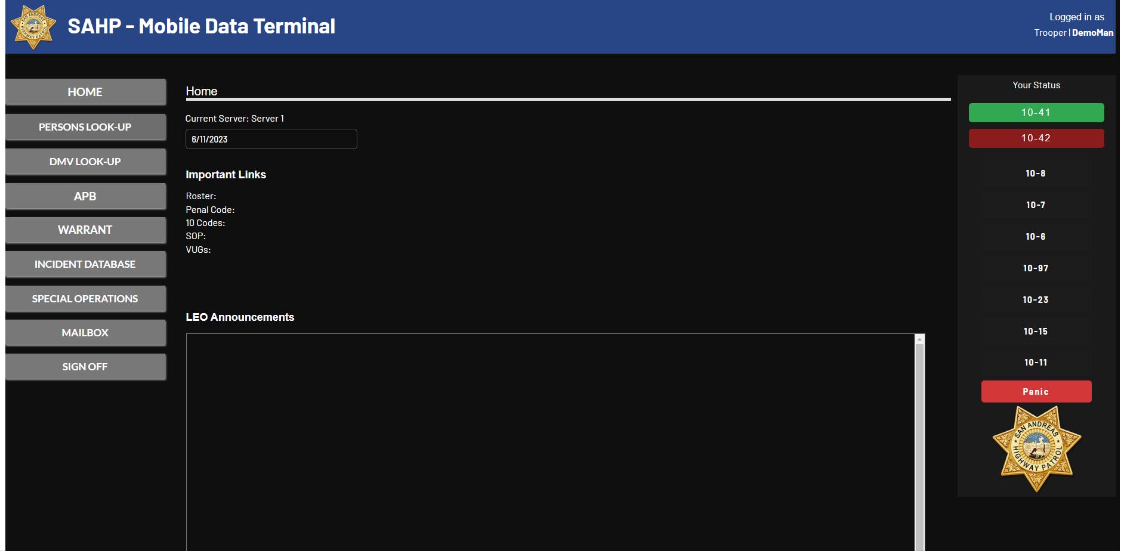Screen dimensions: 1121x551
Task: Select the 10-7 status code
Action: (1036, 205)
